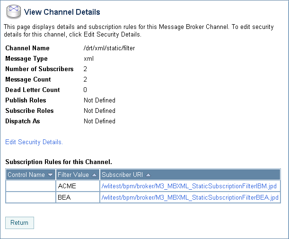289x239 pixels.
Task: Click the Subscribe Roles Not Defined value
Action: point(99,110)
